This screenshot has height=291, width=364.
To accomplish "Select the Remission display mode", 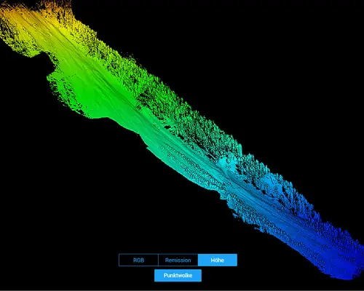I will click(x=178, y=260).
